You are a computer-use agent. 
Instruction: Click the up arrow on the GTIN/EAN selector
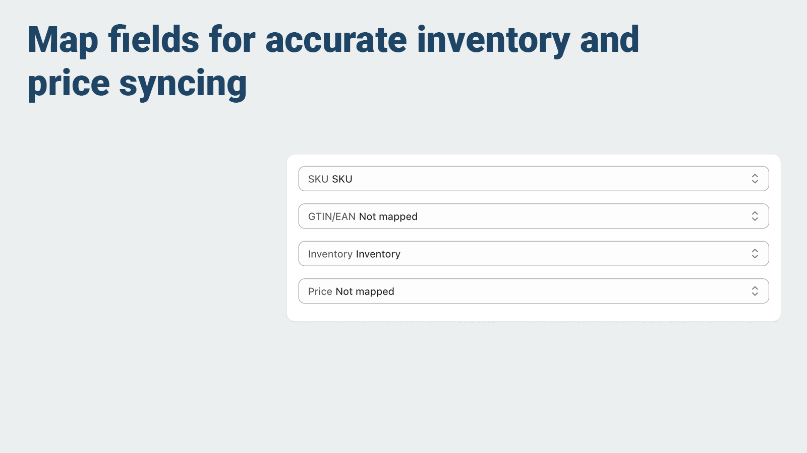click(755, 213)
